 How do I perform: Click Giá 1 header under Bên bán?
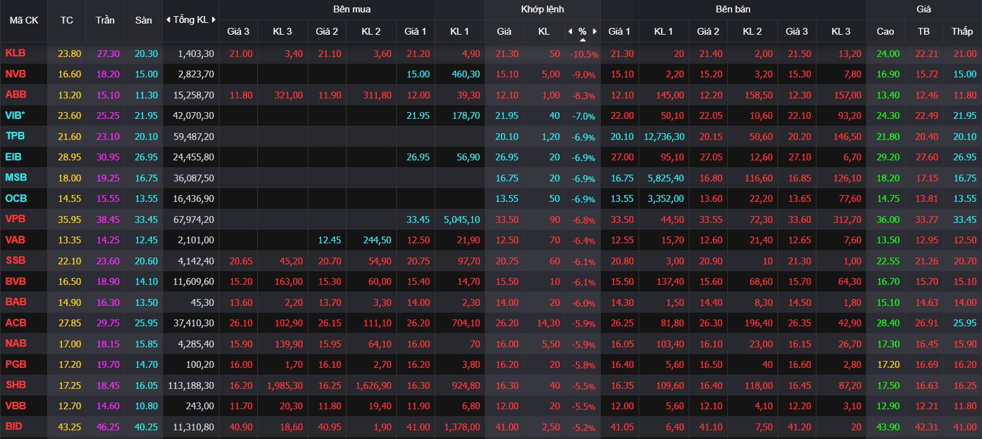619,31
